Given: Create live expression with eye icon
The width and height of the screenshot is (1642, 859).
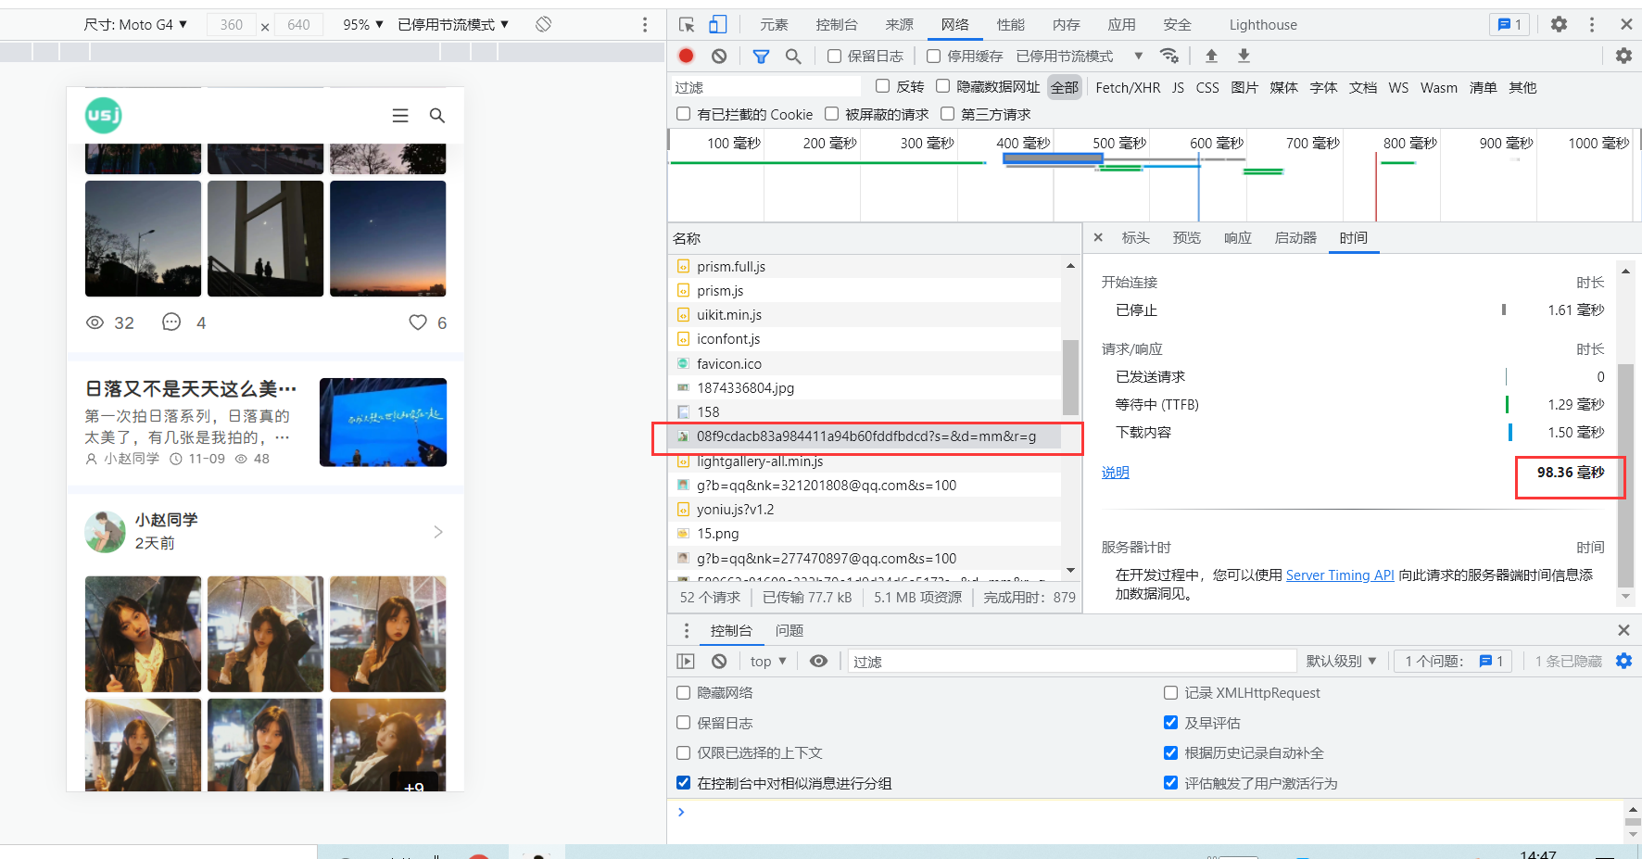Looking at the screenshot, I should [x=818, y=661].
